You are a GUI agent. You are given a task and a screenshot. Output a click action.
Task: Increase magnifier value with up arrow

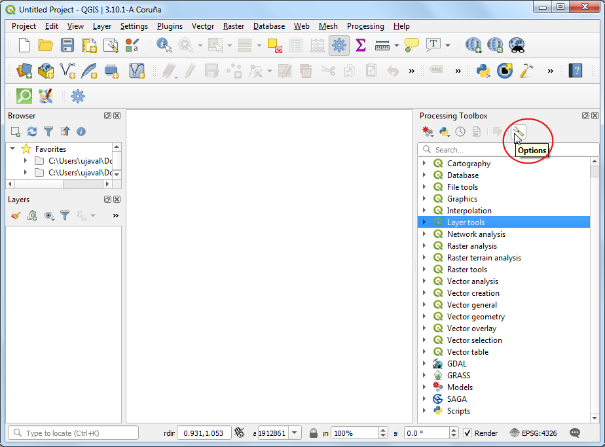(383, 430)
